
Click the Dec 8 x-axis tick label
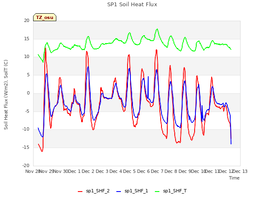tap(171, 171)
